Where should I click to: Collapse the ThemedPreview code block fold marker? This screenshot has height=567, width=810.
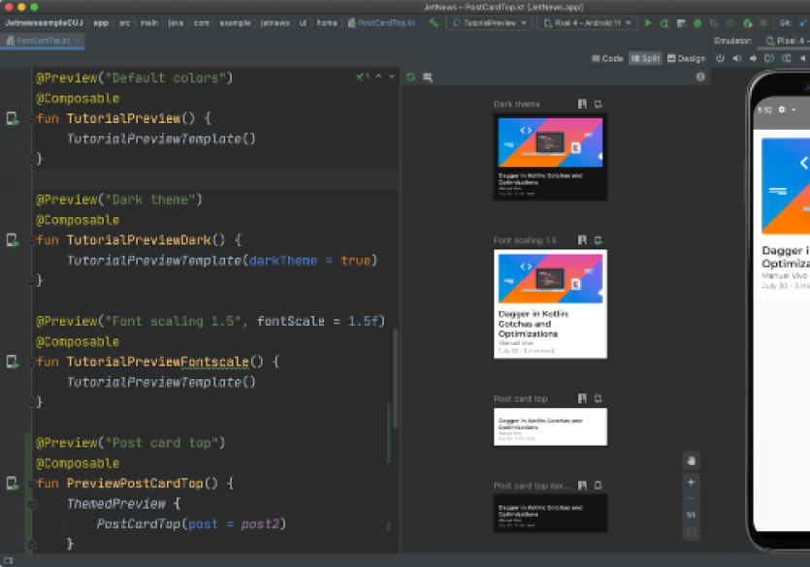pyautogui.click(x=32, y=504)
